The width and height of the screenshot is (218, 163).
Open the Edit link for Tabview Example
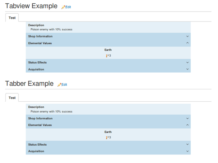[x=68, y=7]
